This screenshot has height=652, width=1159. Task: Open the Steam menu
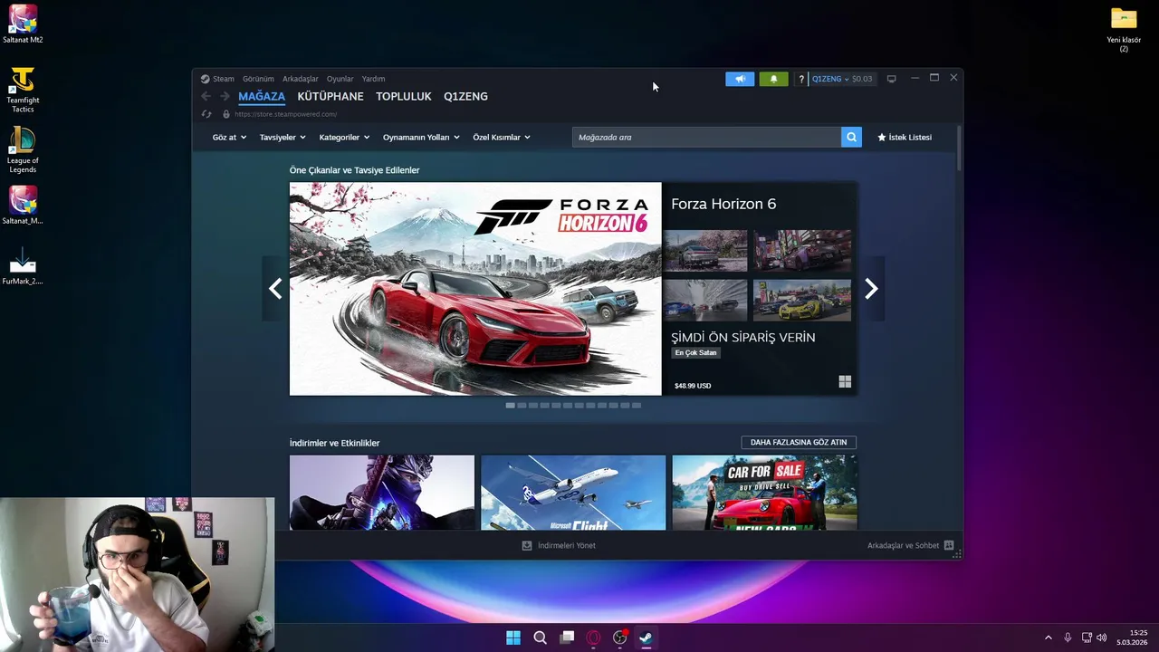click(x=217, y=79)
